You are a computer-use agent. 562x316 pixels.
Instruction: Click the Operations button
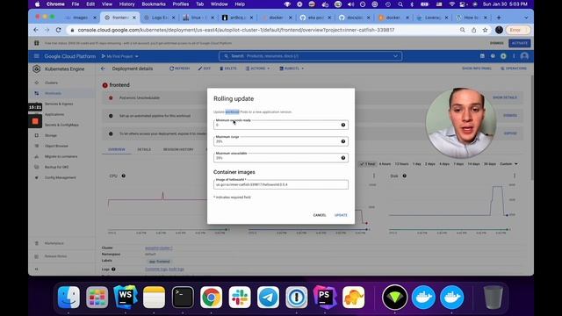coord(514,68)
